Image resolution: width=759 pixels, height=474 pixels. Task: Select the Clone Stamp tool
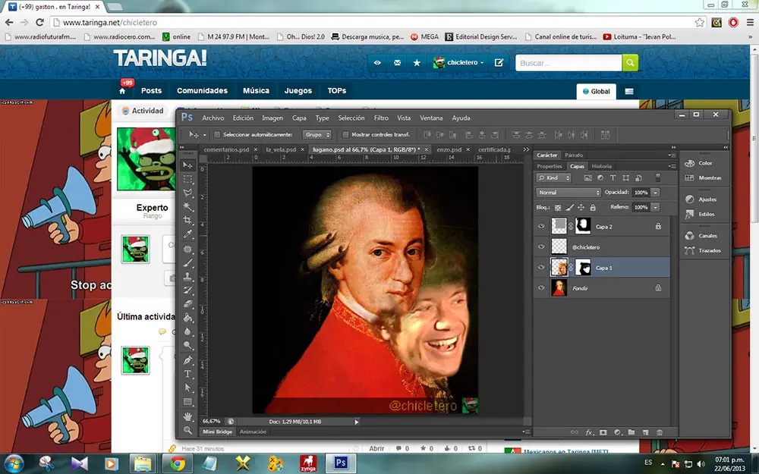[187, 277]
